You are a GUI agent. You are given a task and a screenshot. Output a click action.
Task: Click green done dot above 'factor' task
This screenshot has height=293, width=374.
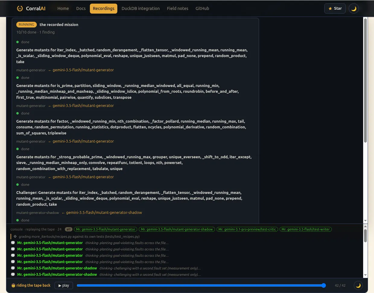click(17, 113)
